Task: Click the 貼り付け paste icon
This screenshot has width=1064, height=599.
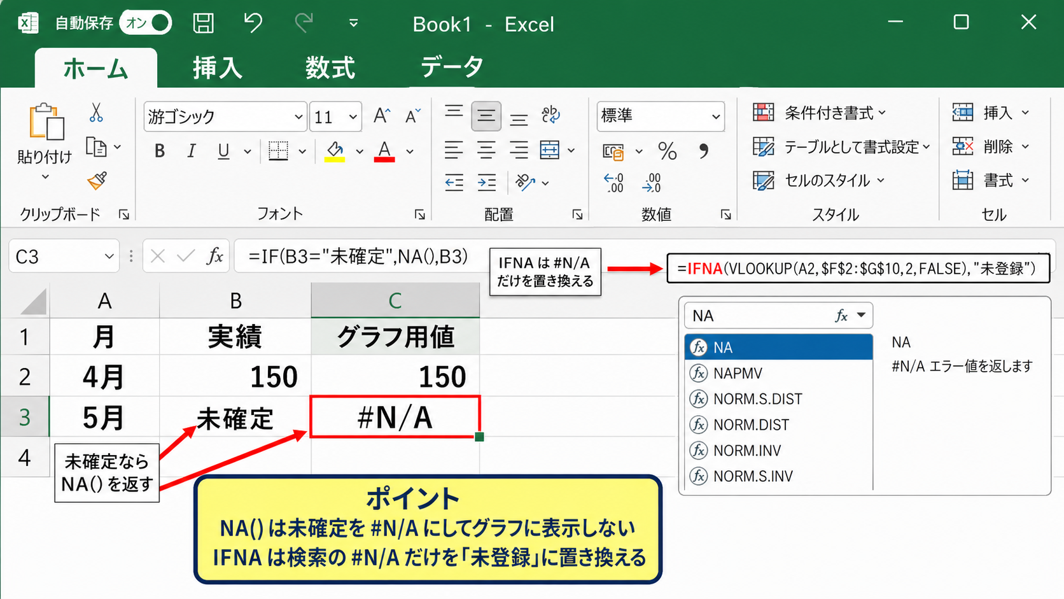Action: tap(46, 121)
